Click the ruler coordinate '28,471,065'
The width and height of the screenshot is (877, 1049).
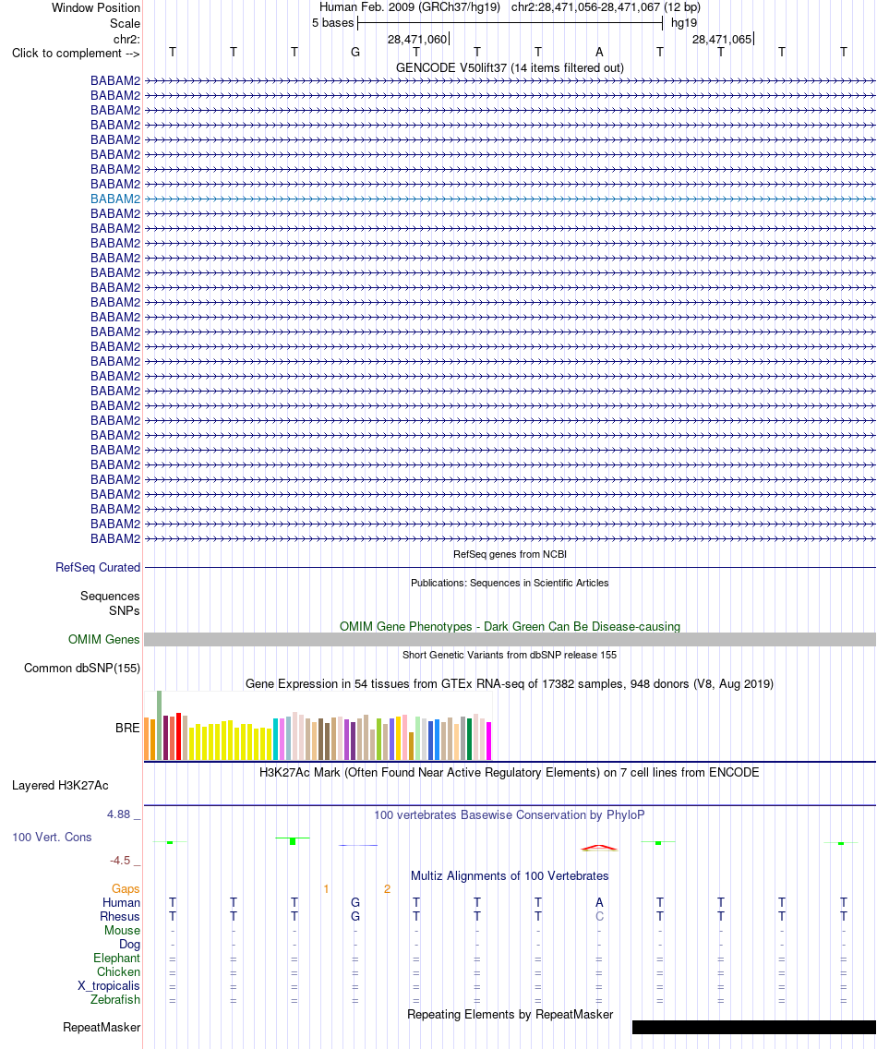[722, 40]
